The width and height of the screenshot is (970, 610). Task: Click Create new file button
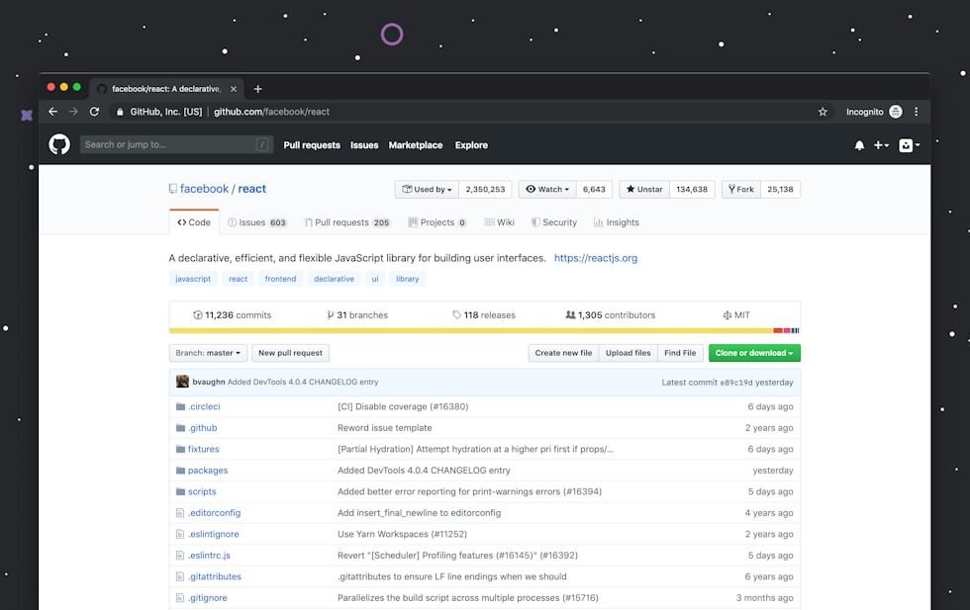coord(563,353)
